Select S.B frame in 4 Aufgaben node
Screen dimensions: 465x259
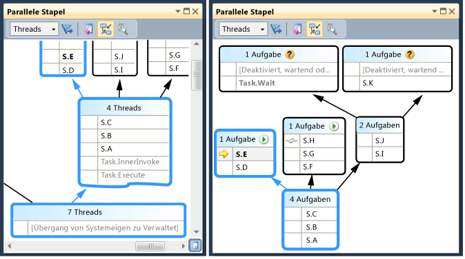coord(310,227)
